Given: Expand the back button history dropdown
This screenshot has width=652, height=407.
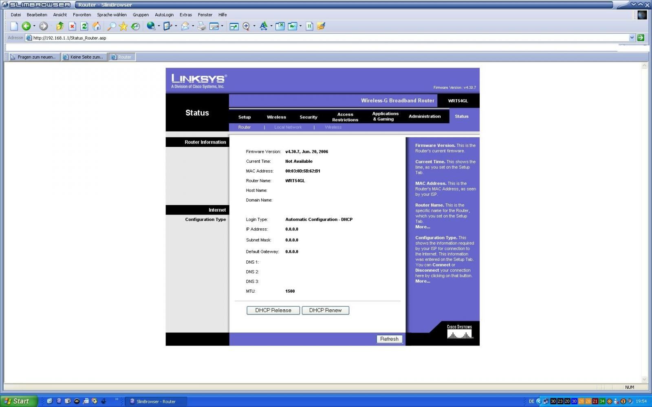Looking at the screenshot, I should click(x=34, y=26).
